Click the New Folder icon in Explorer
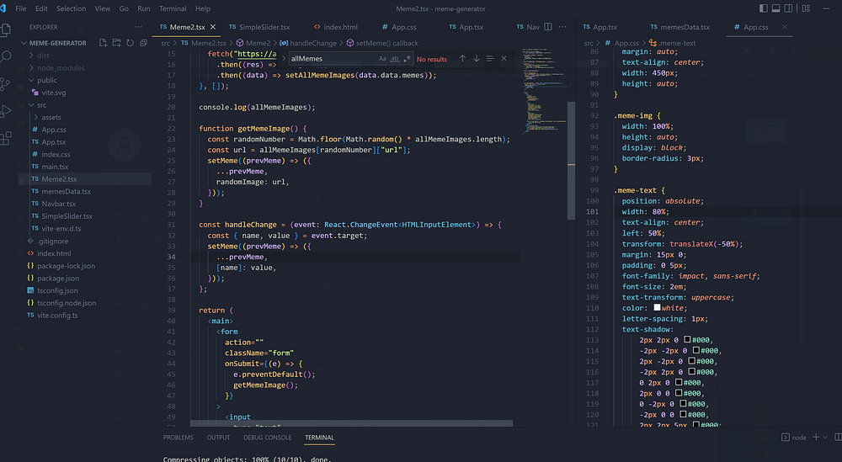The width and height of the screenshot is (842, 462). point(116,42)
